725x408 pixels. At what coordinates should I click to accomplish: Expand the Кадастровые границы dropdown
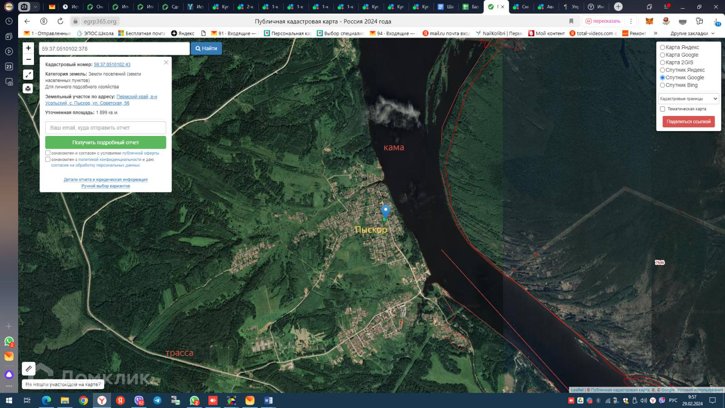click(x=688, y=98)
